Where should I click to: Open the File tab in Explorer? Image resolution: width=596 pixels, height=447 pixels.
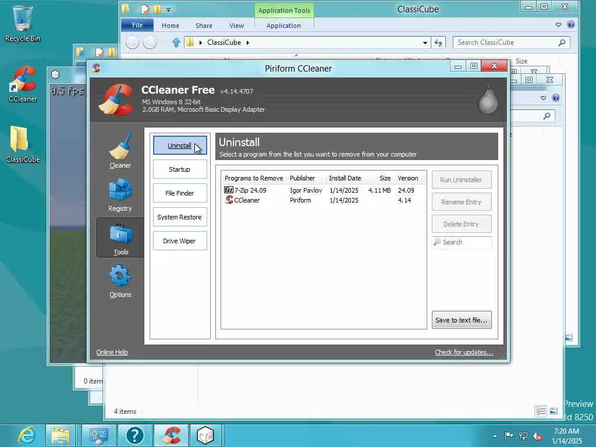(x=137, y=25)
